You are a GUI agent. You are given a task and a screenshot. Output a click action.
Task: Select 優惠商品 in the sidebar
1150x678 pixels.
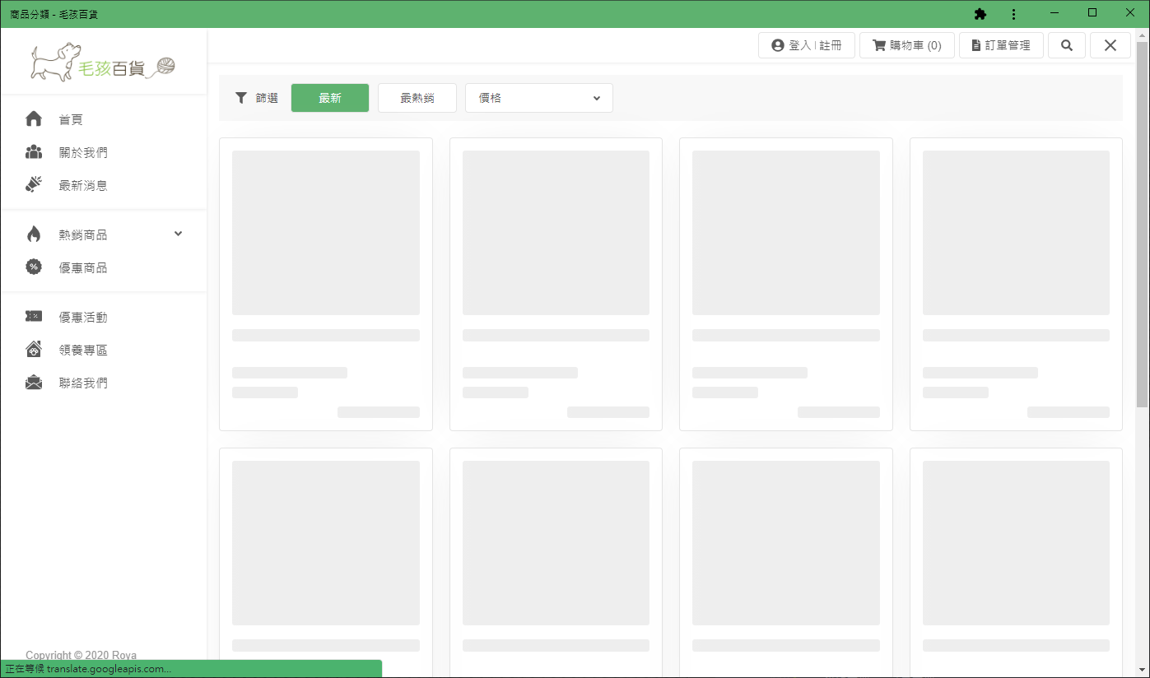coord(83,267)
